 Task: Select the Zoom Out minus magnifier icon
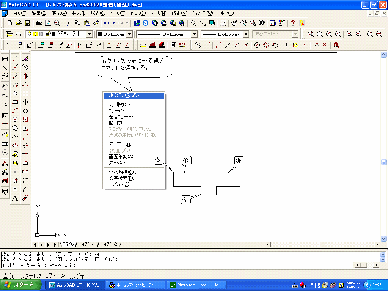tap(358, 34)
